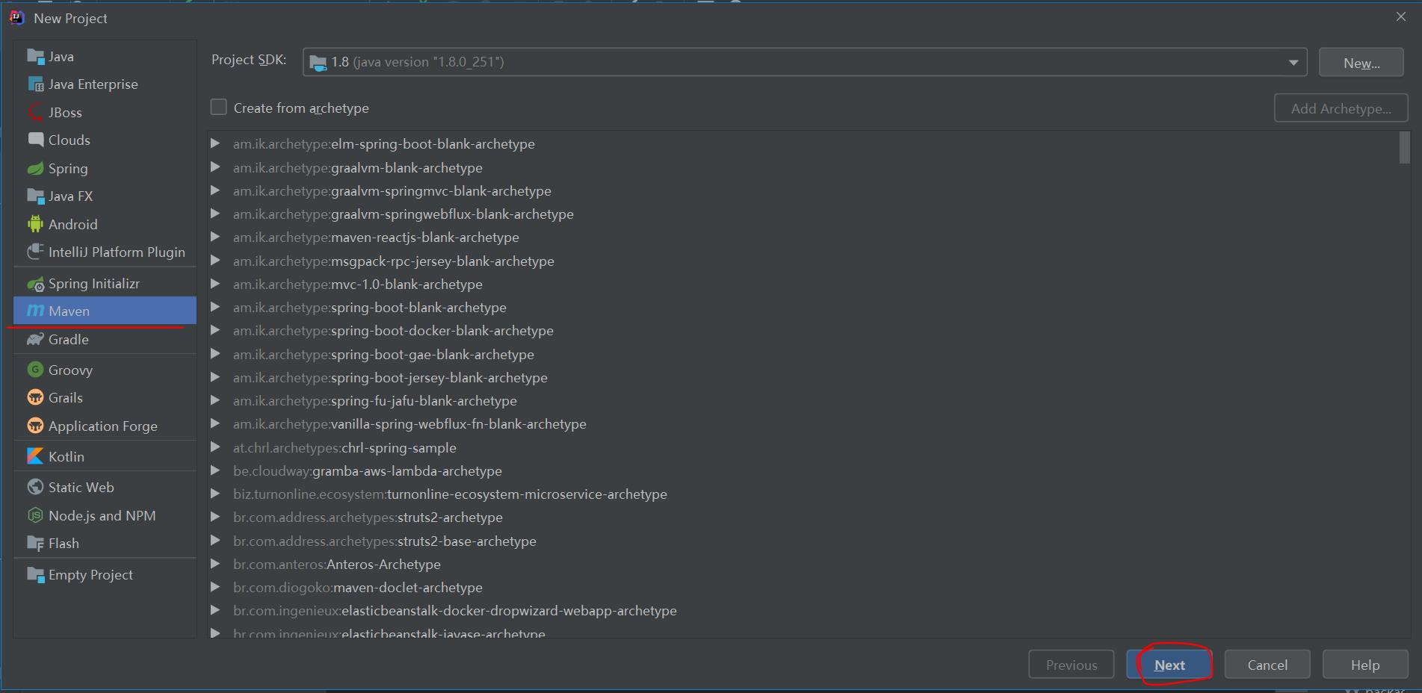Select Java project type label
This screenshot has height=693, width=1422.
click(61, 57)
